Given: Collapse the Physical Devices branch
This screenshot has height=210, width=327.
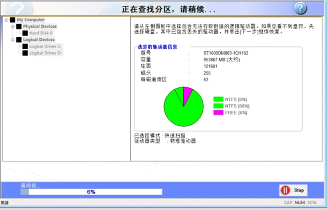Looking at the screenshot, I should [14, 26].
